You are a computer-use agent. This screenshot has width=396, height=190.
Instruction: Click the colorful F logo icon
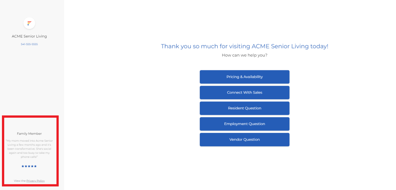29,23
